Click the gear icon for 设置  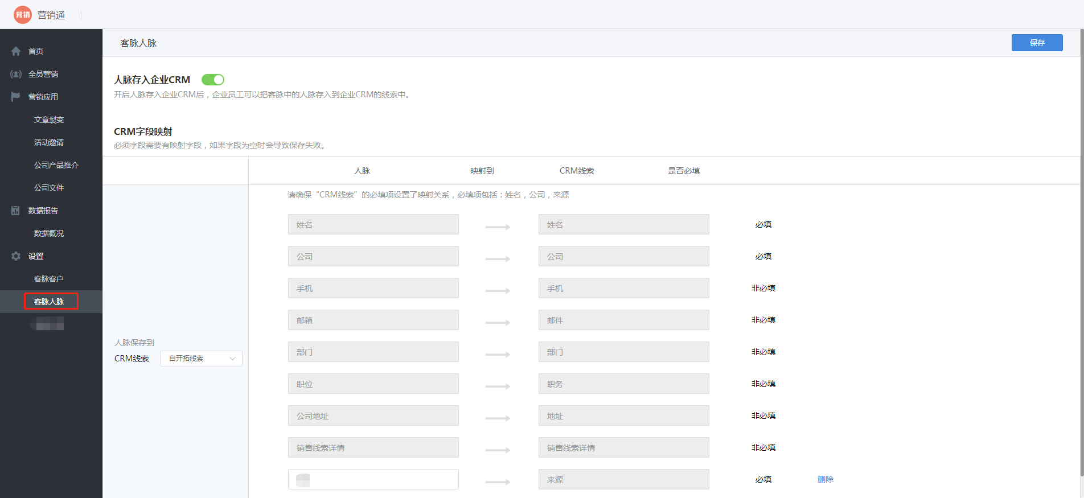tap(16, 256)
